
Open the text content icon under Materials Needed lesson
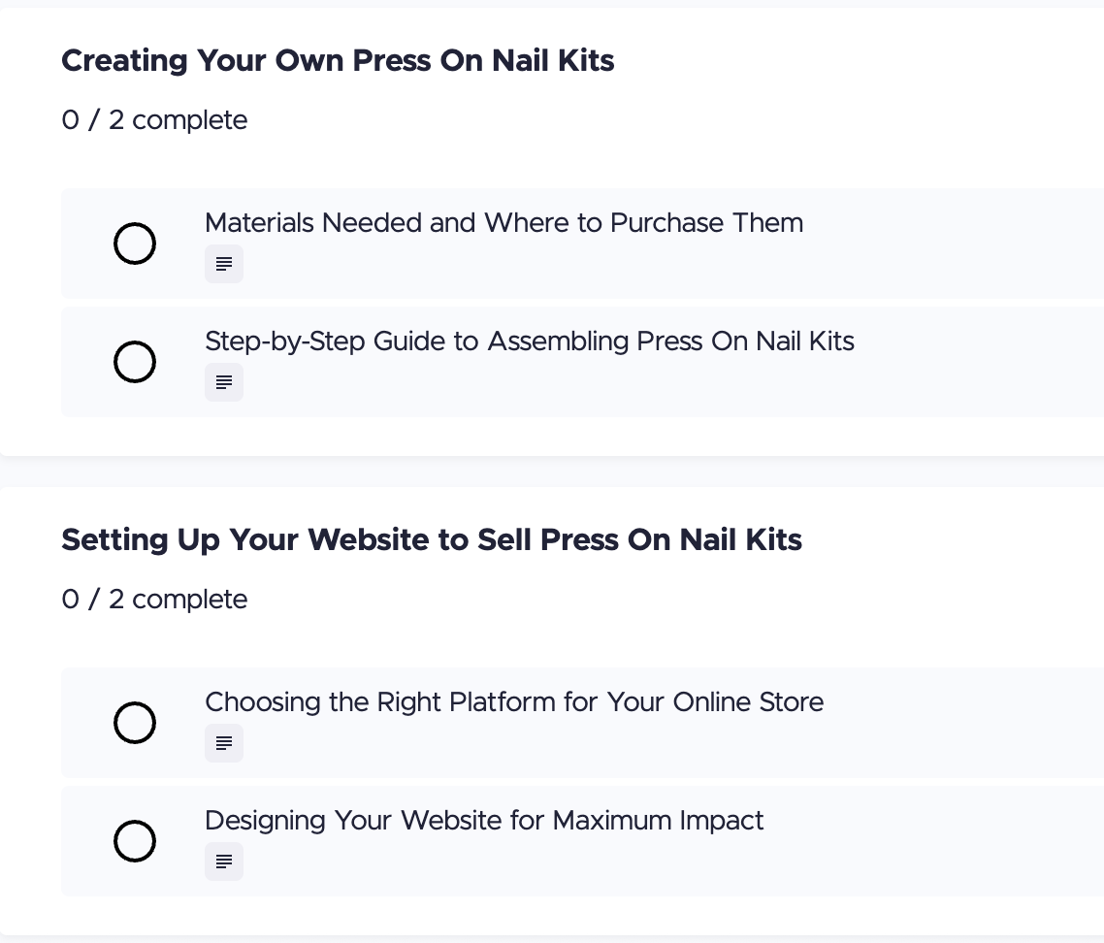tap(224, 263)
